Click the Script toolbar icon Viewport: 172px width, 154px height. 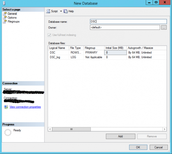coord(48,11)
